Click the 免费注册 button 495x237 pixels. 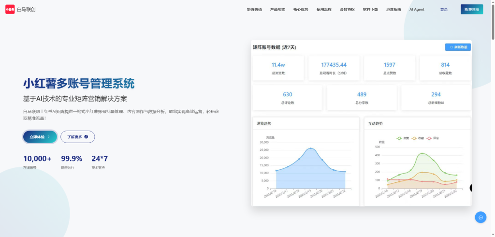click(x=472, y=10)
